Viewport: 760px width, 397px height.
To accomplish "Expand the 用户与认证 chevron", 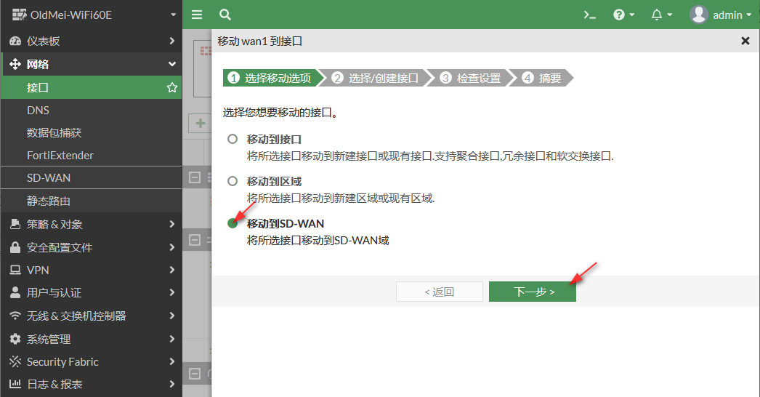I will [171, 292].
